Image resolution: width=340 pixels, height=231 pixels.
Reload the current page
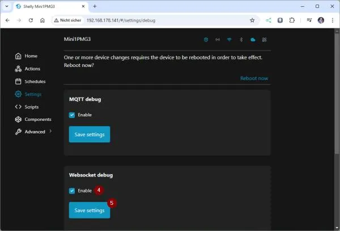point(31,20)
